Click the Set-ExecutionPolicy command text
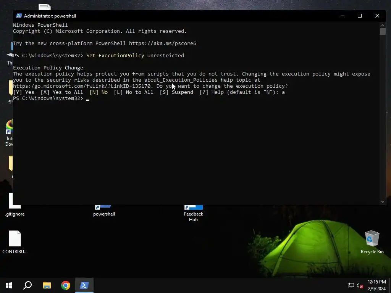This screenshot has width=391, height=293. (115, 56)
